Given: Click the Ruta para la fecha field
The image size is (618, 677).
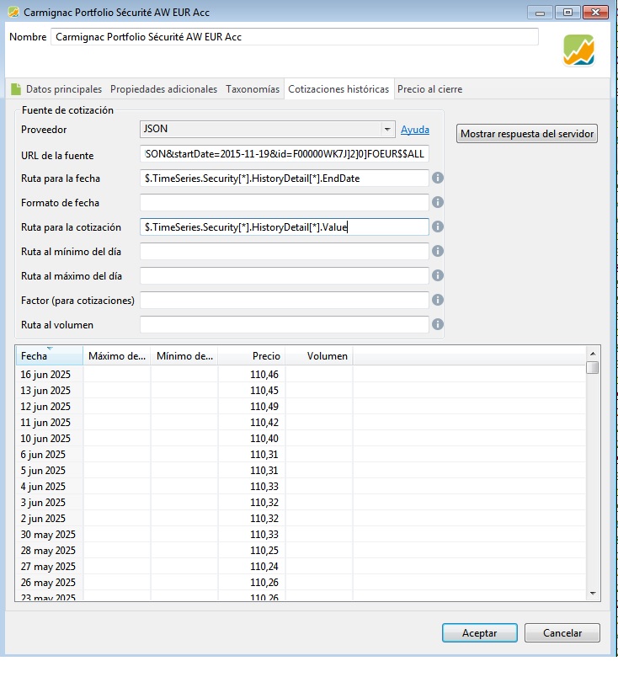Looking at the screenshot, I should (x=285, y=178).
